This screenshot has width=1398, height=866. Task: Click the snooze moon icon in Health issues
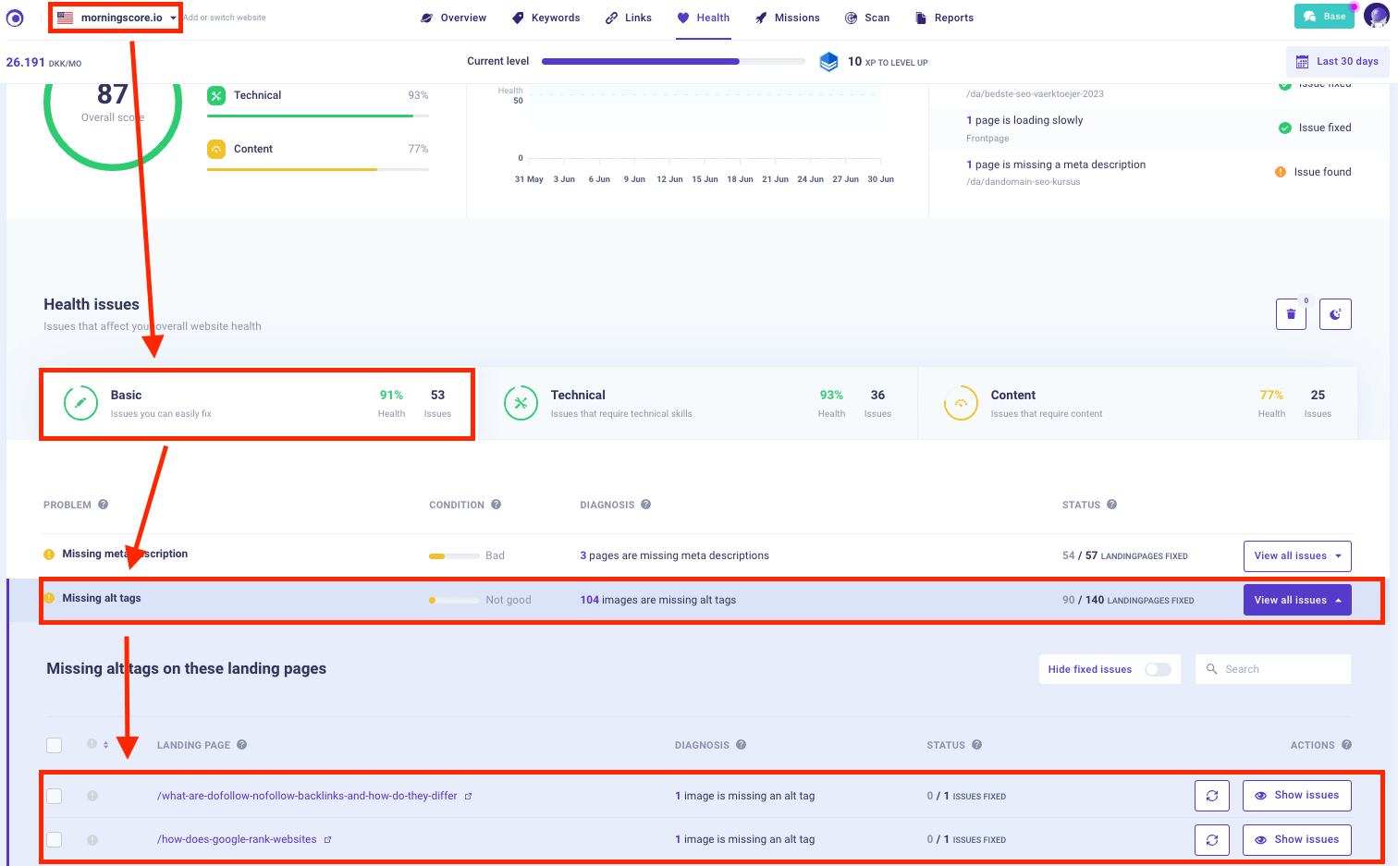1335,314
